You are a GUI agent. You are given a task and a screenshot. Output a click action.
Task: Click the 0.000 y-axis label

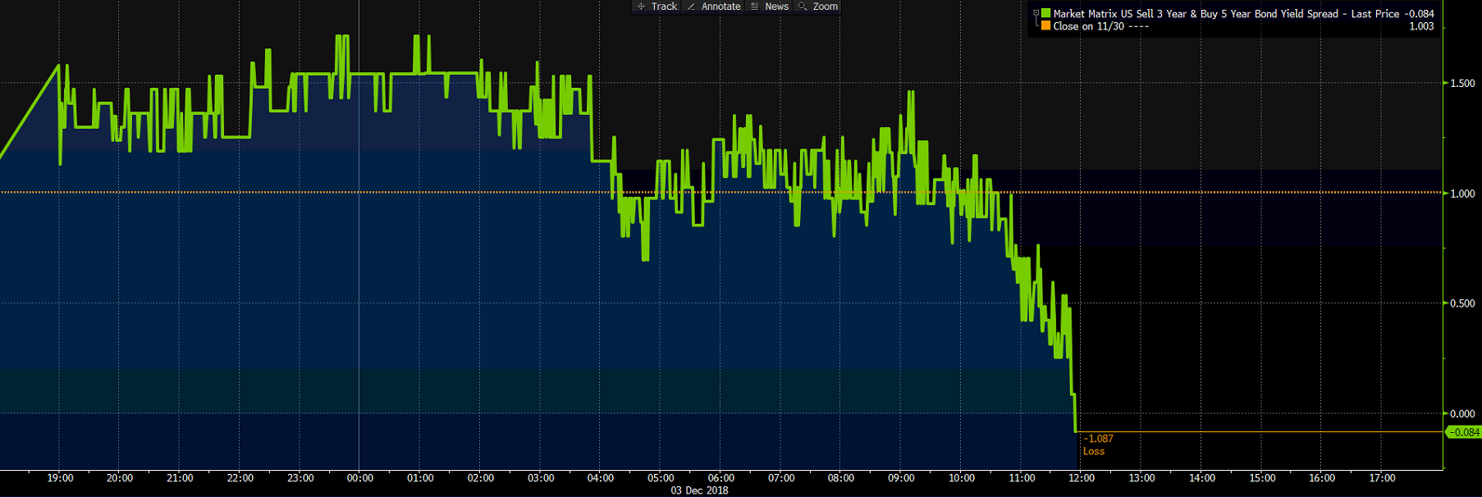pyautogui.click(x=1462, y=414)
